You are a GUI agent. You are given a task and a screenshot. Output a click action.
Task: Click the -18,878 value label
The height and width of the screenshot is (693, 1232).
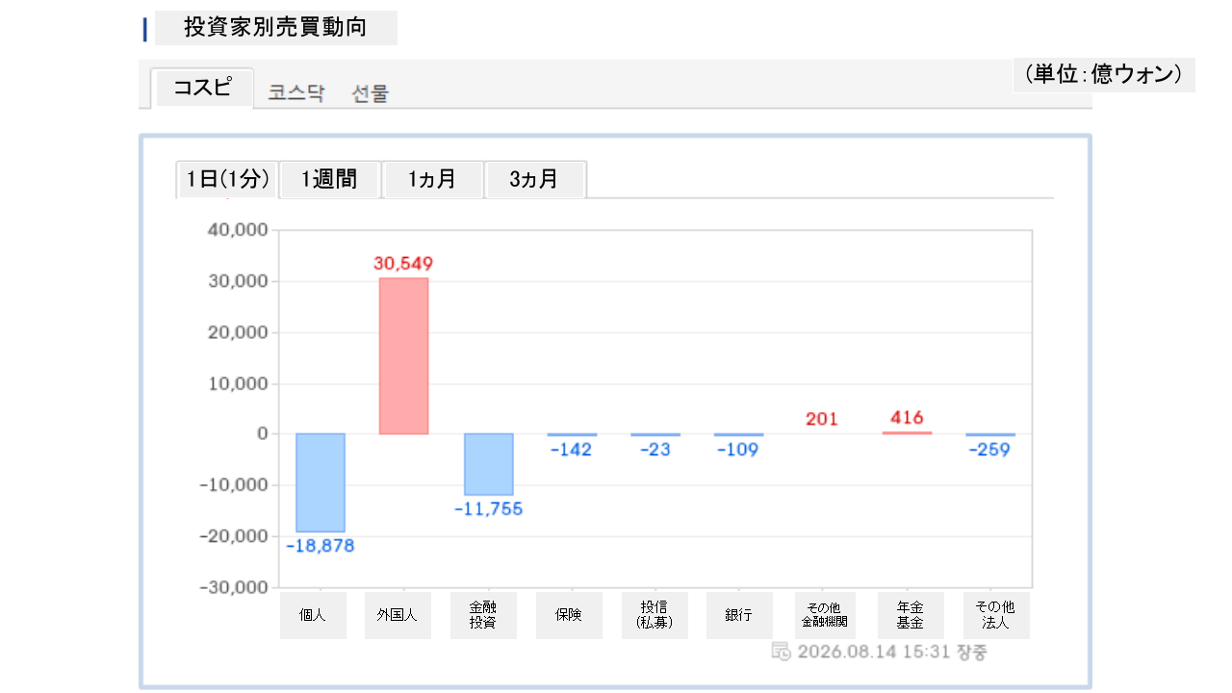[321, 546]
